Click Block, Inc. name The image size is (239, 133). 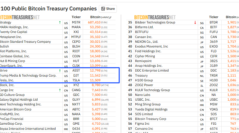(7, 85)
